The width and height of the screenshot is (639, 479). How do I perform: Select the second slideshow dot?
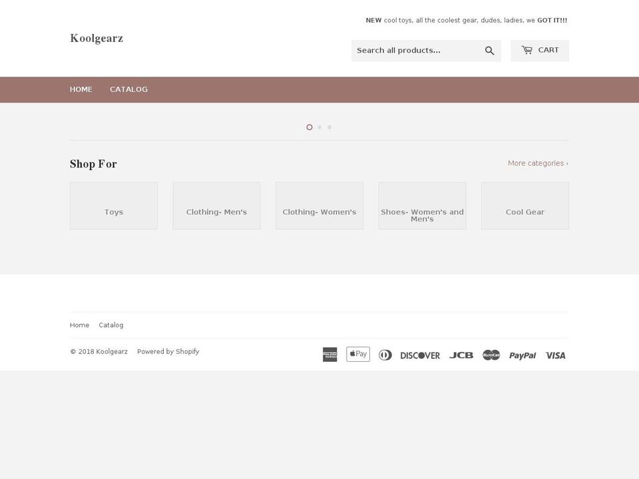pos(319,127)
